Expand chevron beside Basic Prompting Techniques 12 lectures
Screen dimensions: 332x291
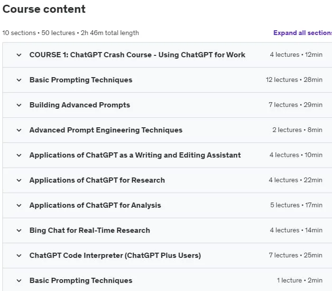[x=19, y=80]
